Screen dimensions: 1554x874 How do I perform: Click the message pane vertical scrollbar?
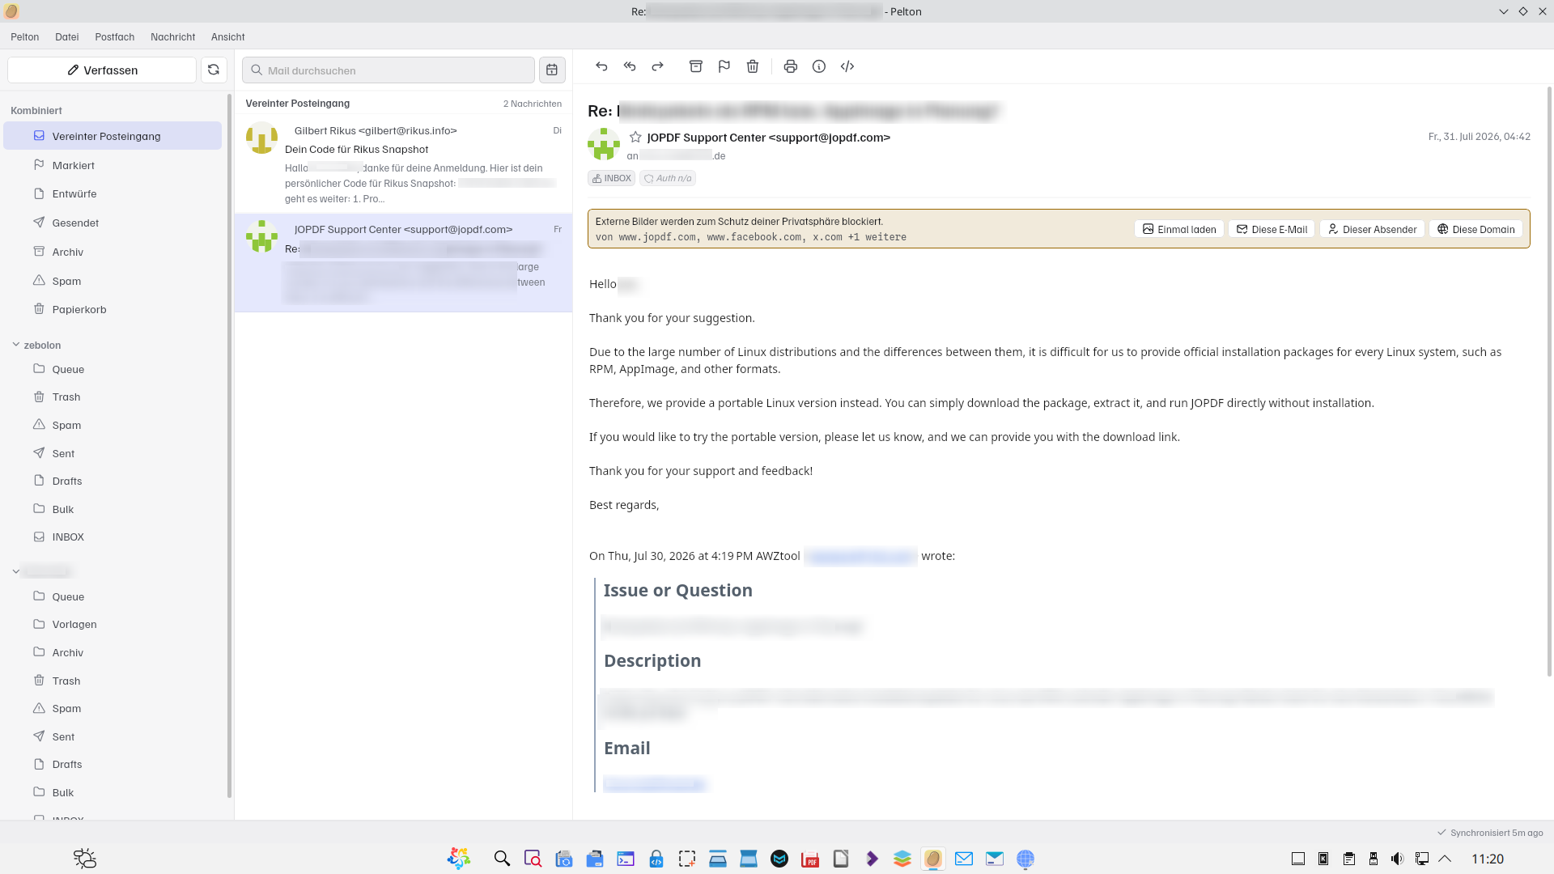click(x=1550, y=380)
